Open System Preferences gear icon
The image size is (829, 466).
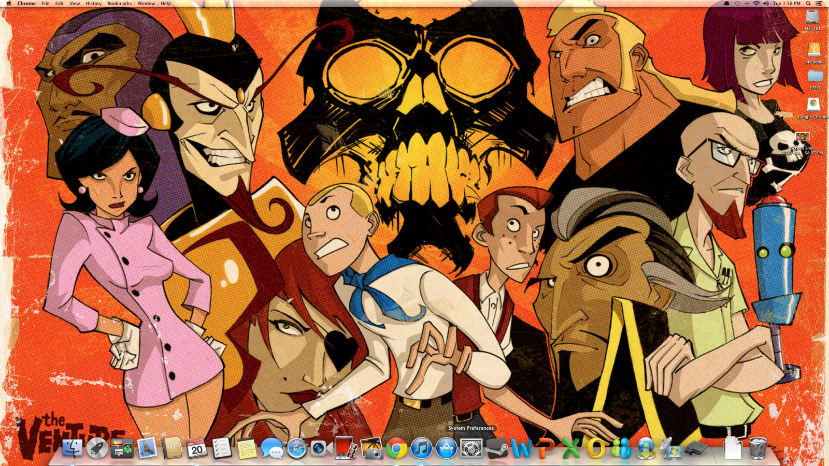point(471,448)
